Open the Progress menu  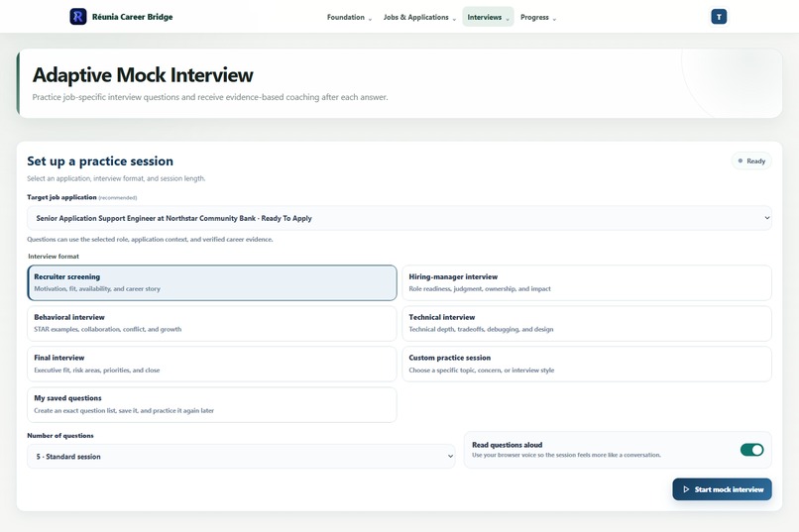538,17
